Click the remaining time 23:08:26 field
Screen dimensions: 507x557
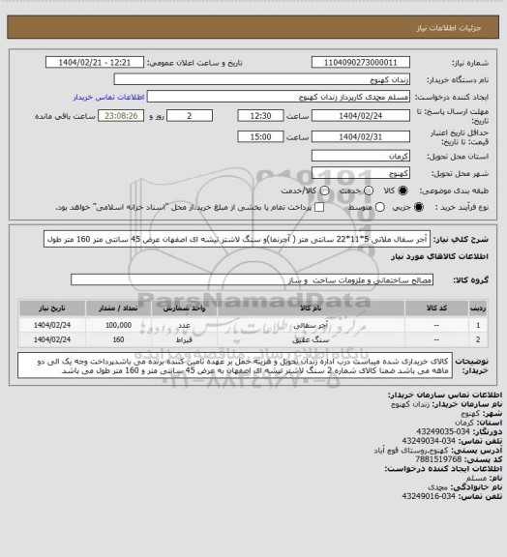coord(121,116)
